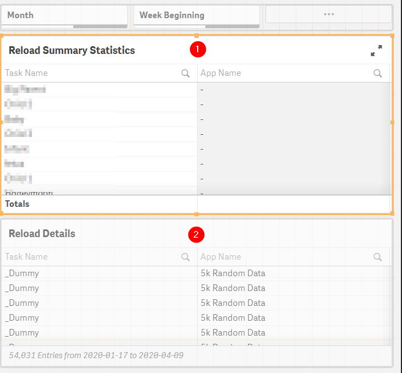This screenshot has height=373, width=402.
Task: Click the 54,031 Entries footnote text
Action: pos(96,355)
